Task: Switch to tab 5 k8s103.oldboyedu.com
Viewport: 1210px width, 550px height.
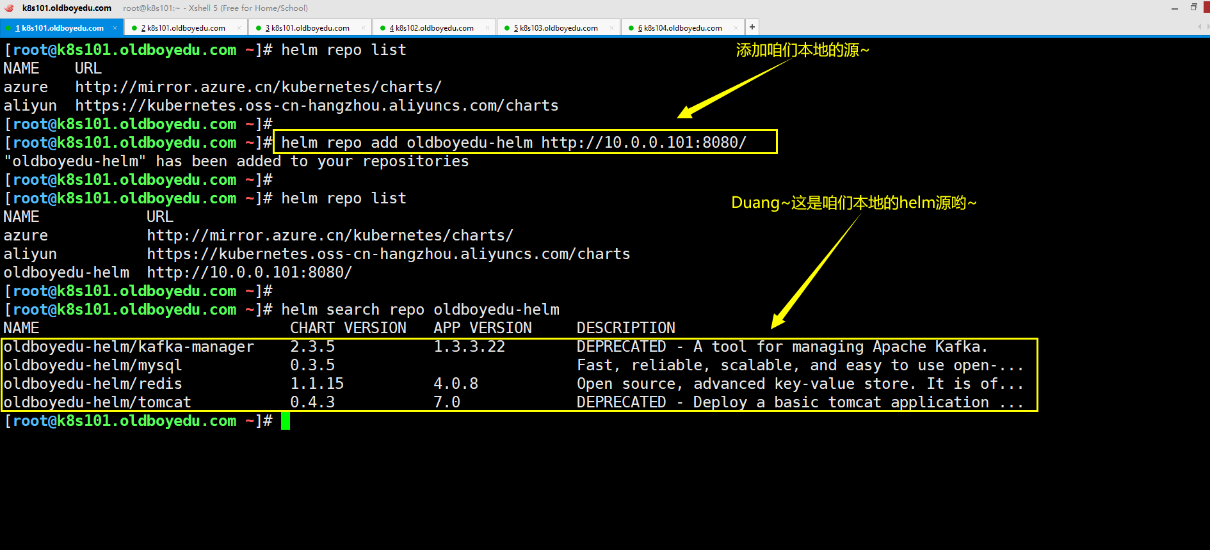Action: coord(556,28)
